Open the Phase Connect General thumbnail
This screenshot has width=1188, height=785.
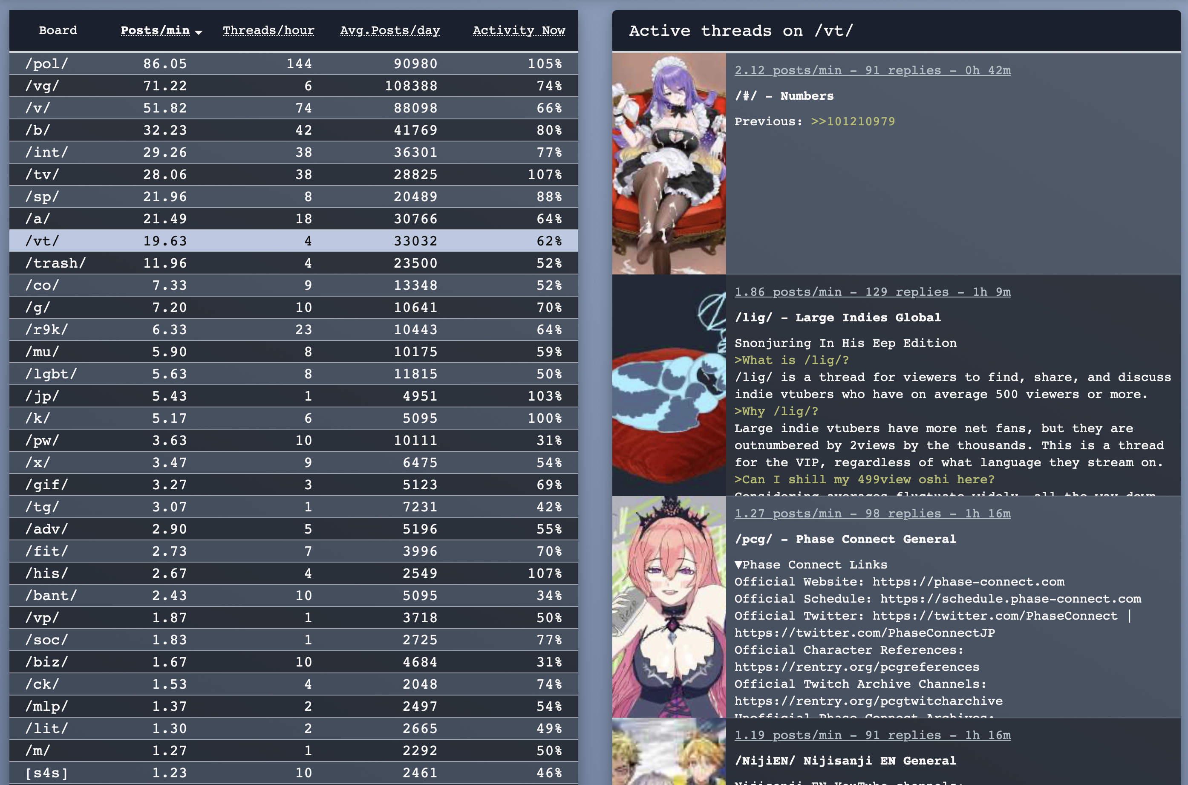(669, 606)
